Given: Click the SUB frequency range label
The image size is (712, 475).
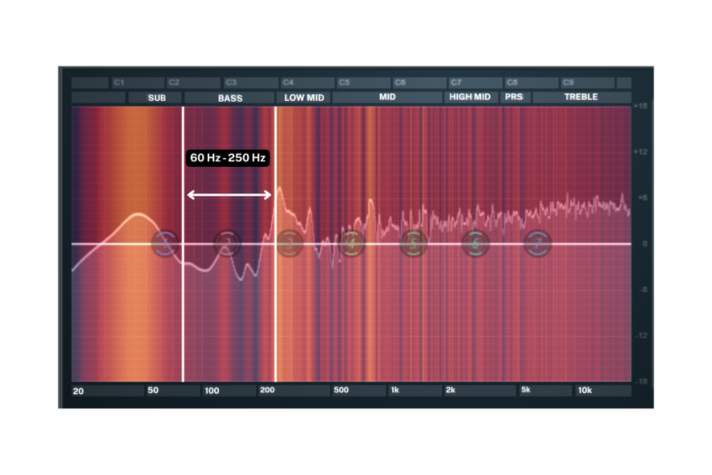Looking at the screenshot, I should pyautogui.click(x=156, y=98).
